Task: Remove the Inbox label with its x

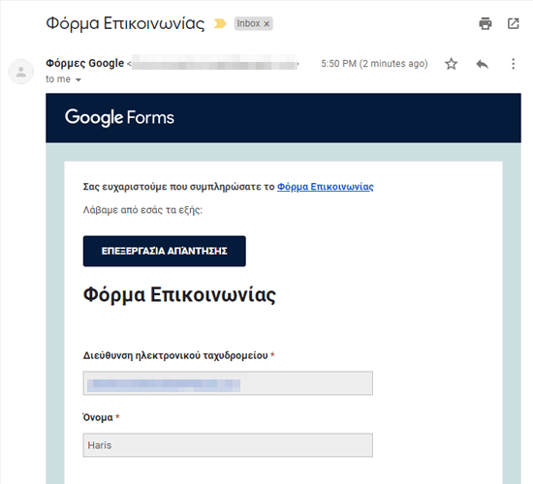Action: click(x=266, y=24)
